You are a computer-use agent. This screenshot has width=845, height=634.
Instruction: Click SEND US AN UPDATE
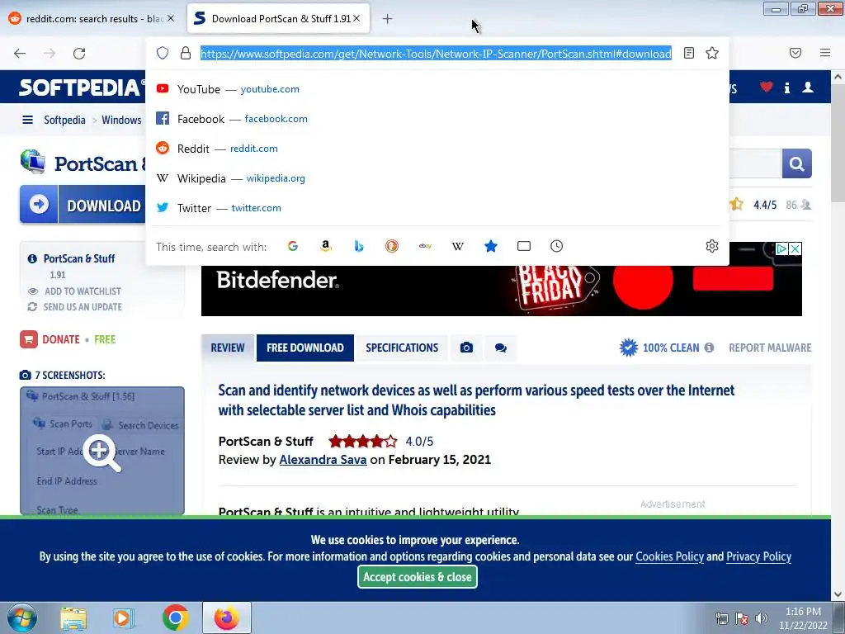(83, 307)
